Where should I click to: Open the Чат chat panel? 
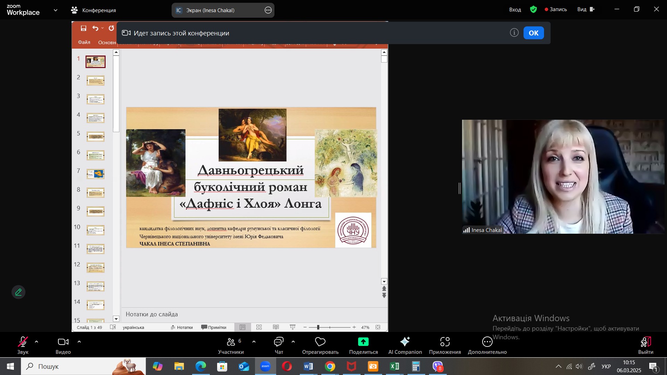pos(279,345)
